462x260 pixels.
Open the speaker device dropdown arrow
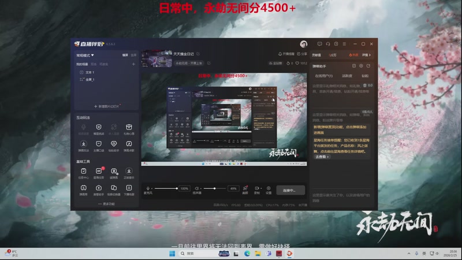(x=201, y=189)
